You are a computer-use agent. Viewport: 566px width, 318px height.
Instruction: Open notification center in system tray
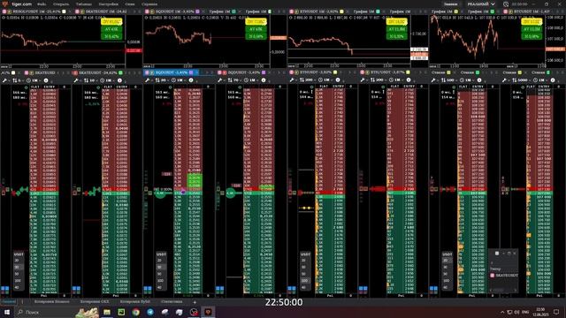[x=556, y=312]
